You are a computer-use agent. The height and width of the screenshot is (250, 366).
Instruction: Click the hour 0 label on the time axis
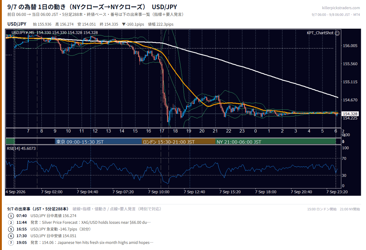(x=255, y=131)
